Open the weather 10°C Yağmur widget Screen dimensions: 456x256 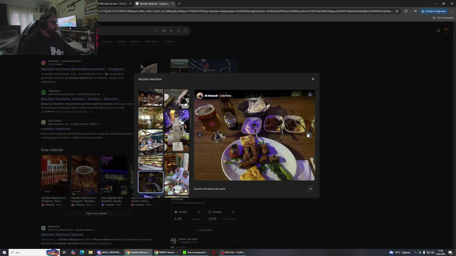point(400,252)
